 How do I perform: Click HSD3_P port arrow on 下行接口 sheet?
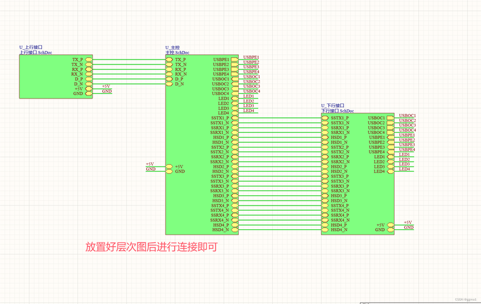pyautogui.click(x=325, y=196)
